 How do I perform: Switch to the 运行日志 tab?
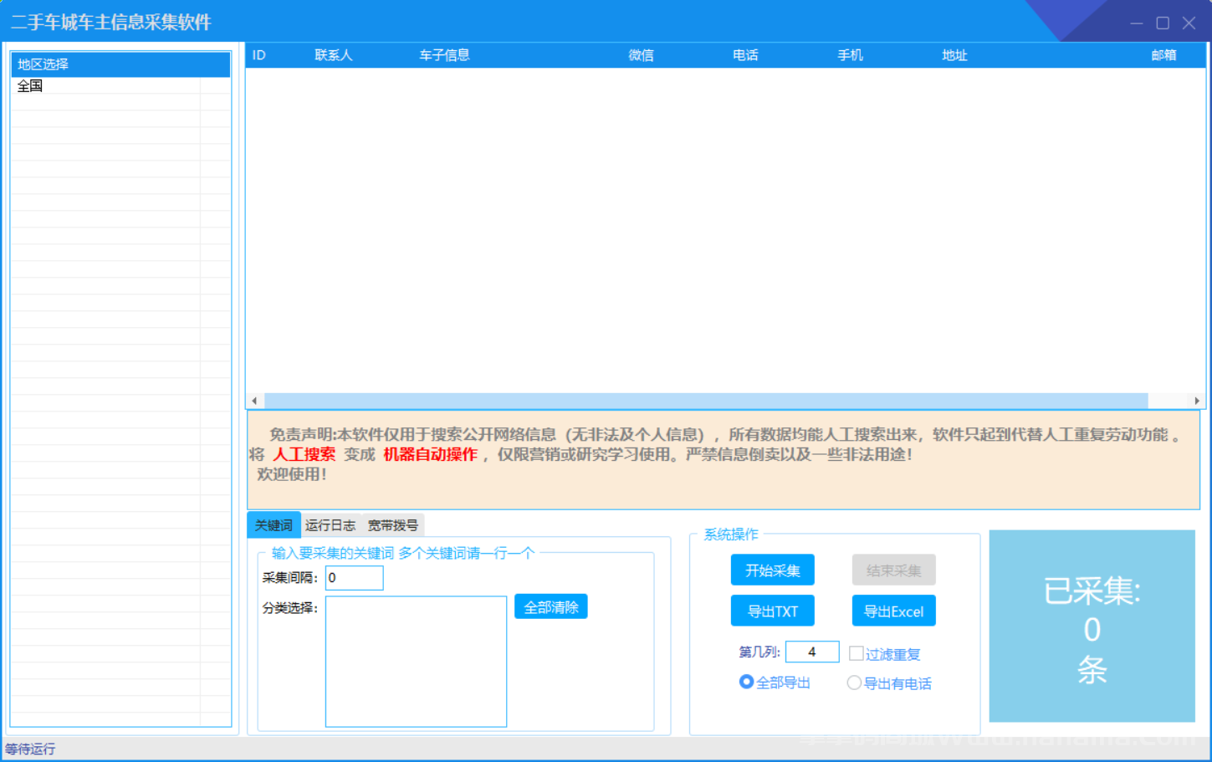pos(330,525)
